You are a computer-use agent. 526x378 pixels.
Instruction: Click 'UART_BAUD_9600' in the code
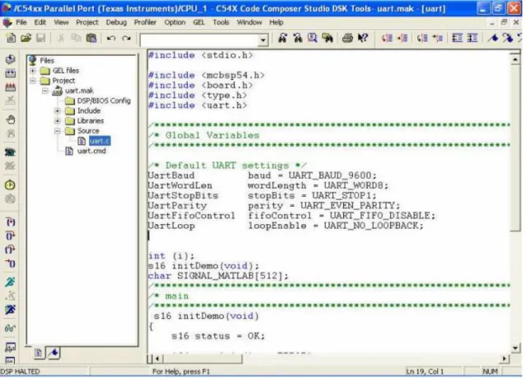pos(330,175)
